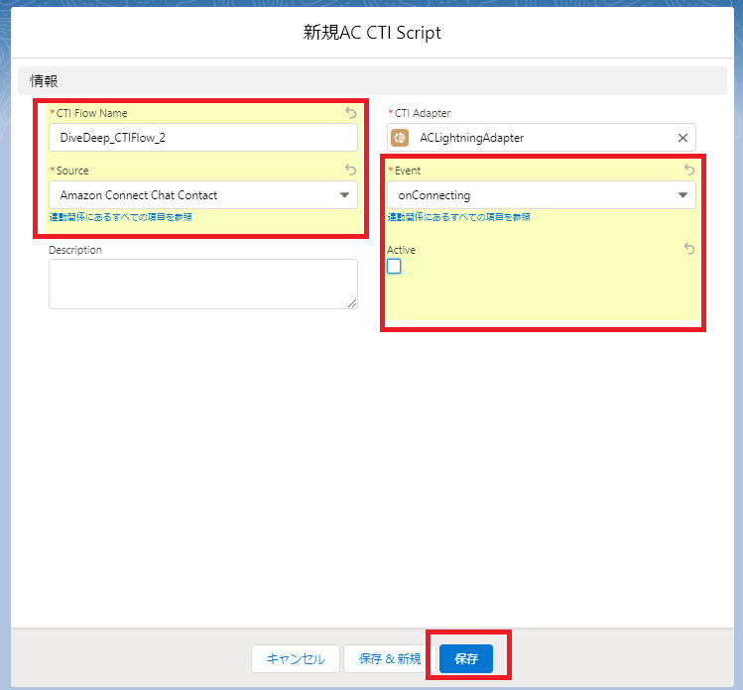Clear the ACLightningAdapter selection
This screenshot has height=690, width=743.
[x=682, y=138]
